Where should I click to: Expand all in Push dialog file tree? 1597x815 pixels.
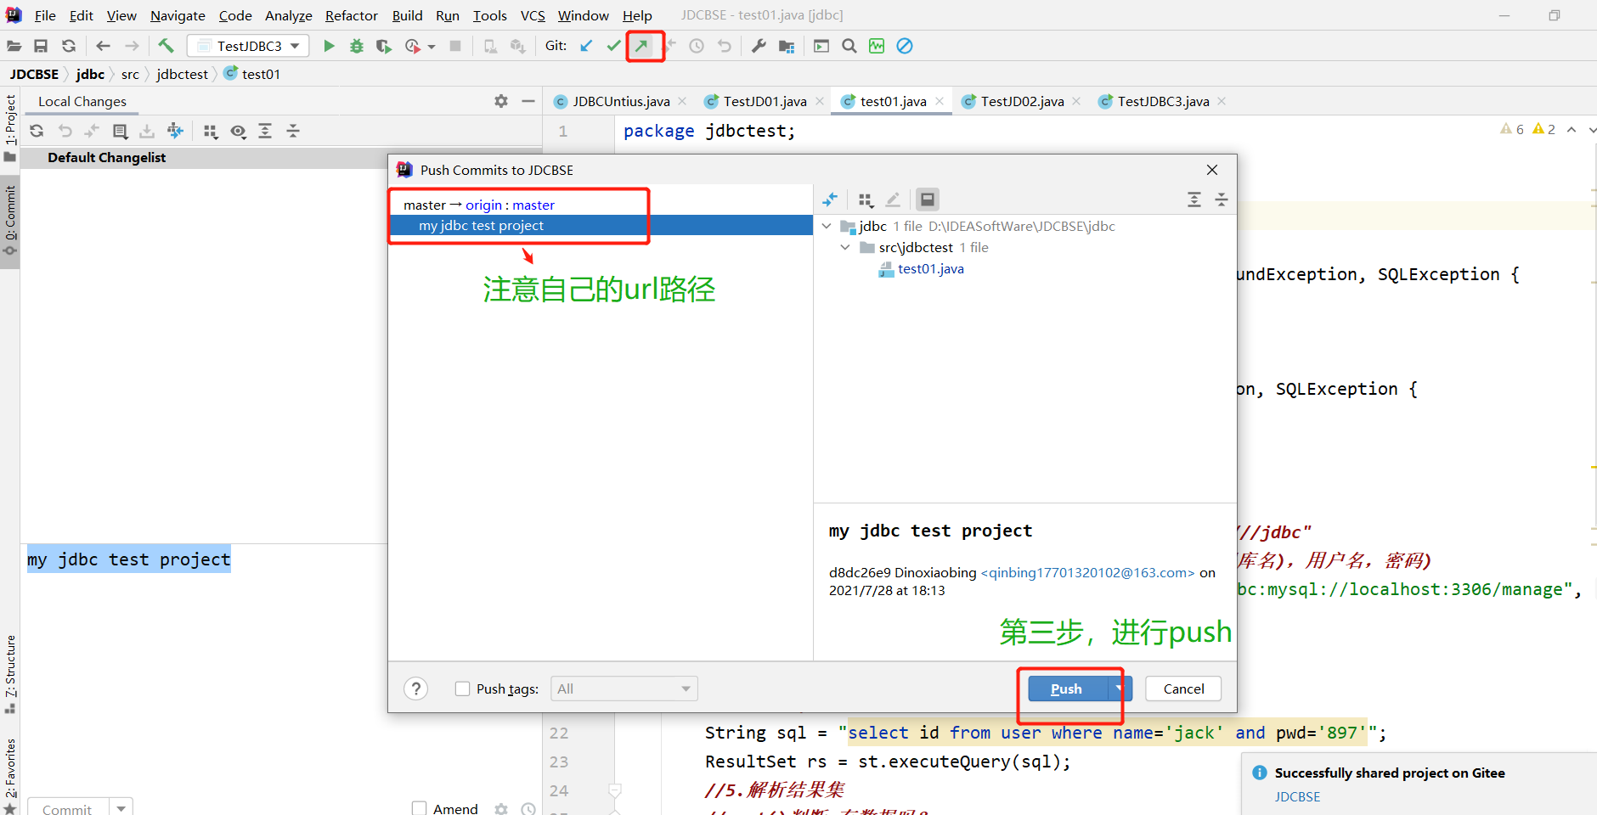1194,200
